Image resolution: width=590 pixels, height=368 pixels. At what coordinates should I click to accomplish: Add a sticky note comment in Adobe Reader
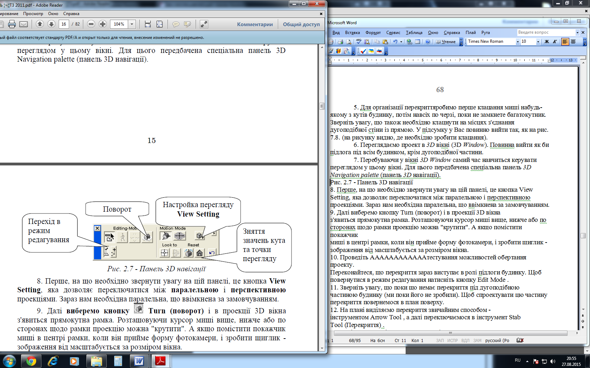[176, 24]
